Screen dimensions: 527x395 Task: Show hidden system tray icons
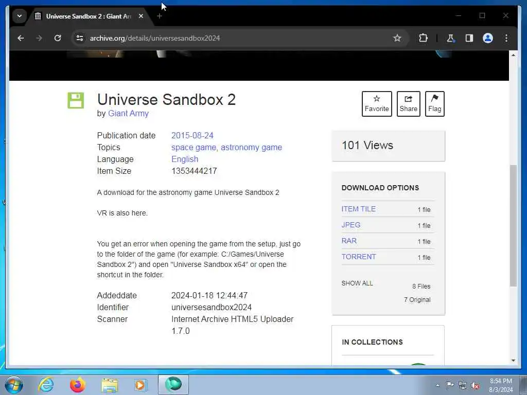coord(437,385)
